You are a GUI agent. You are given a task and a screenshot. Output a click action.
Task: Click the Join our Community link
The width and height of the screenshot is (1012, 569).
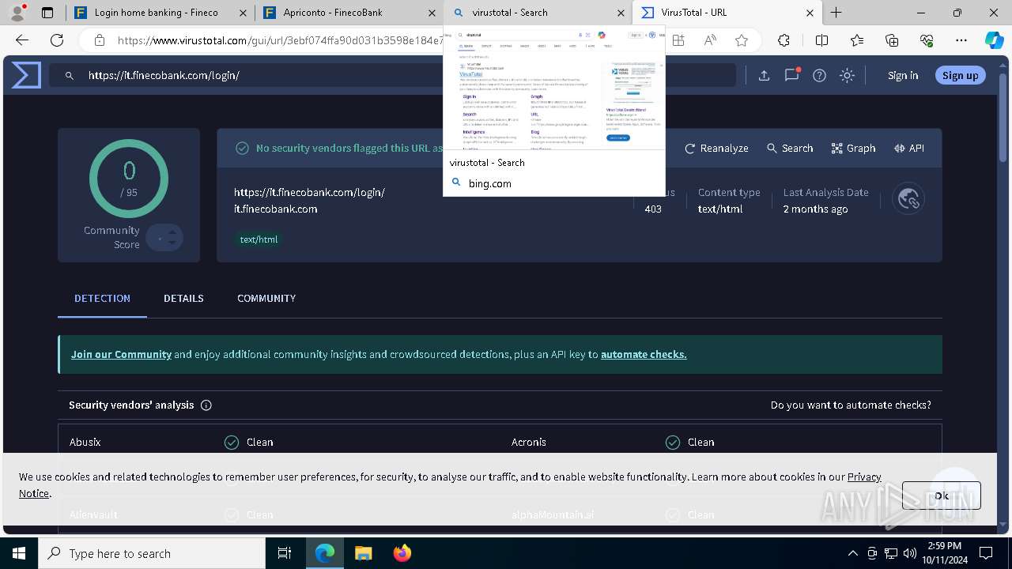pyautogui.click(x=121, y=354)
